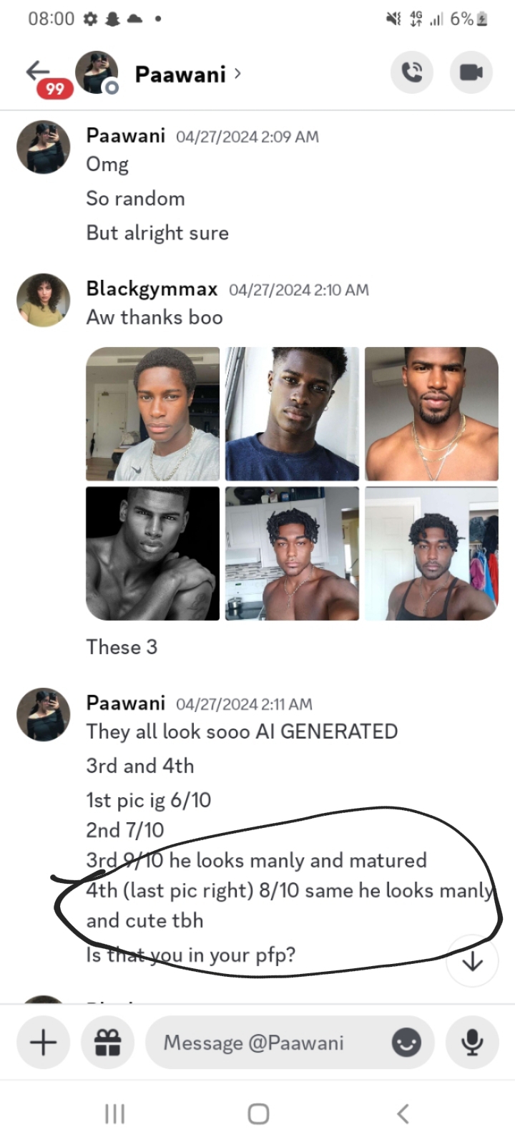Open the black and white photo

click(152, 553)
